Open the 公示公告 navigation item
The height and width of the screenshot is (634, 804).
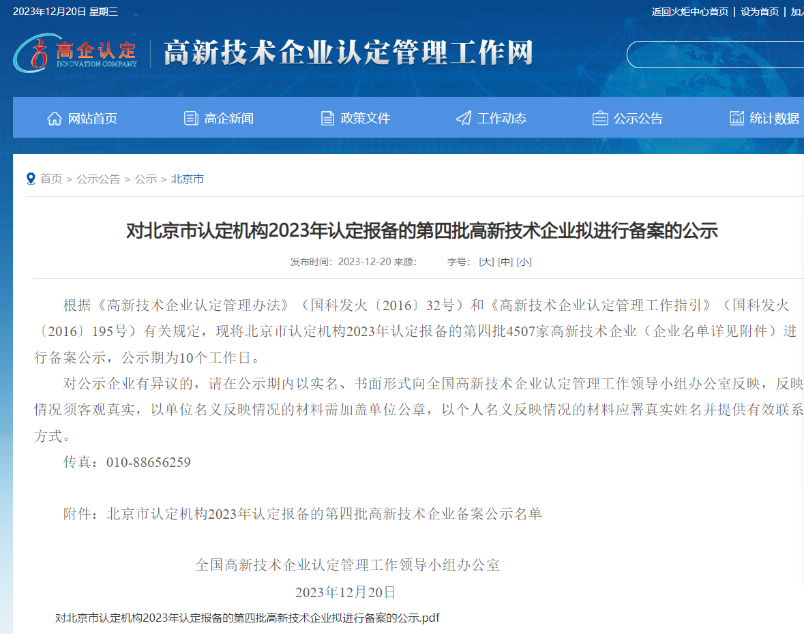(638, 119)
